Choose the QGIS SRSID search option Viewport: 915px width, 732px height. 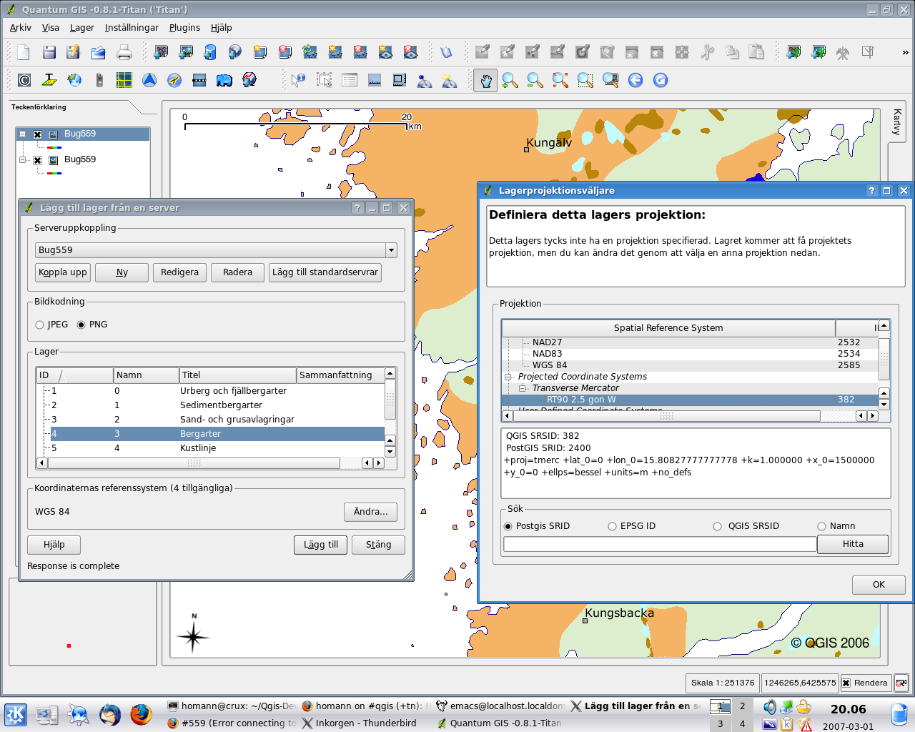[717, 526]
